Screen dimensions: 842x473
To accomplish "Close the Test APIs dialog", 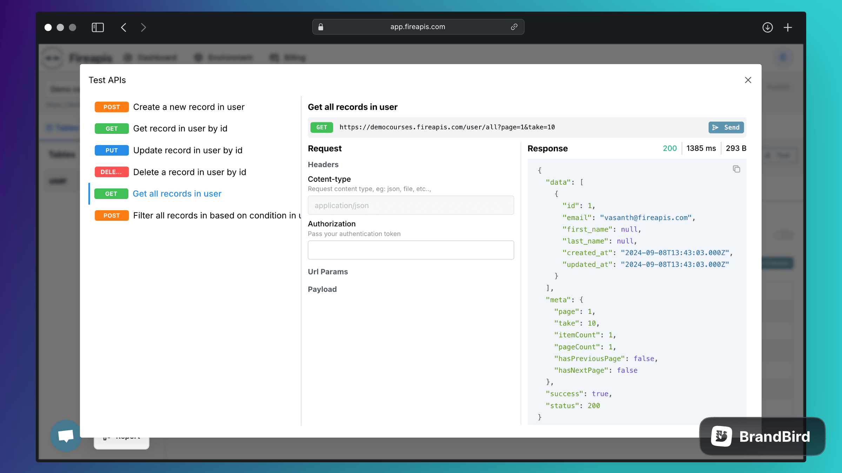I will click(x=748, y=80).
